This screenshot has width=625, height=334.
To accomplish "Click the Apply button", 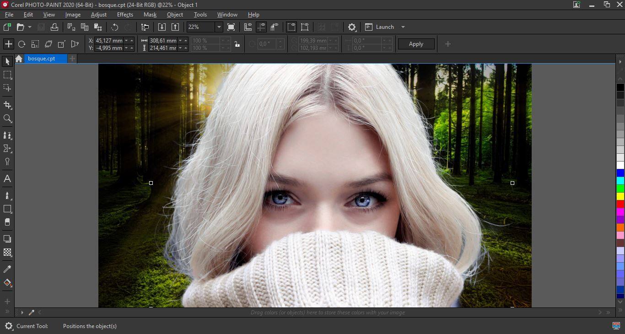I will pyautogui.click(x=416, y=44).
